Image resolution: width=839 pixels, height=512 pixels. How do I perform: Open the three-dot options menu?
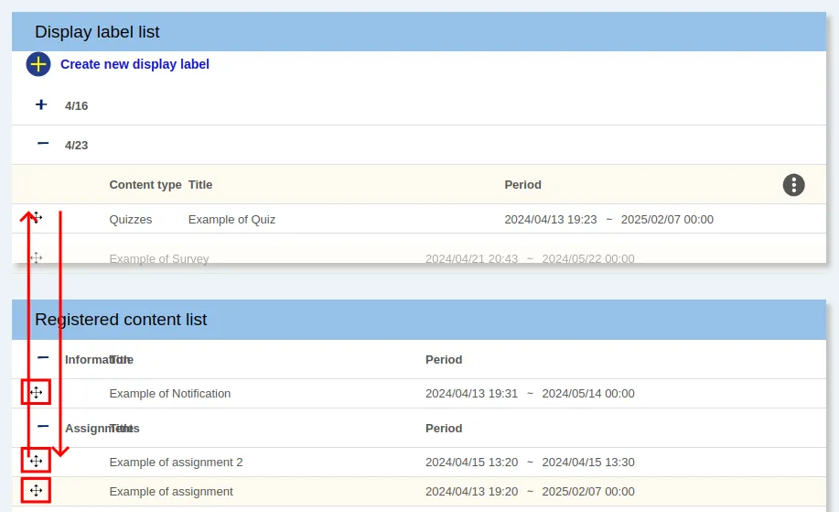pos(793,184)
